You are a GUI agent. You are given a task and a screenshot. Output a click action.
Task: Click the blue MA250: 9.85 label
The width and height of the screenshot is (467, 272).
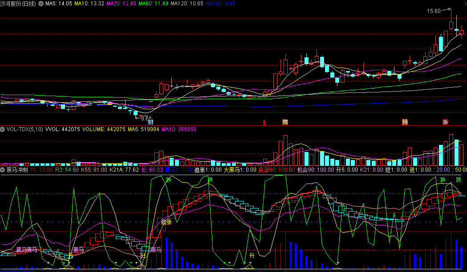[221, 4]
